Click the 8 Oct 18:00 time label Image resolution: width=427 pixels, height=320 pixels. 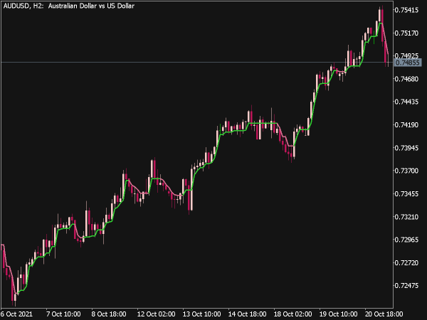109,314
